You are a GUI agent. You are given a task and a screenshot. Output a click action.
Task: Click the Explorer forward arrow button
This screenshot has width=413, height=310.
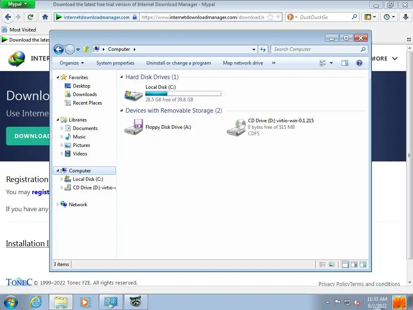[70, 49]
